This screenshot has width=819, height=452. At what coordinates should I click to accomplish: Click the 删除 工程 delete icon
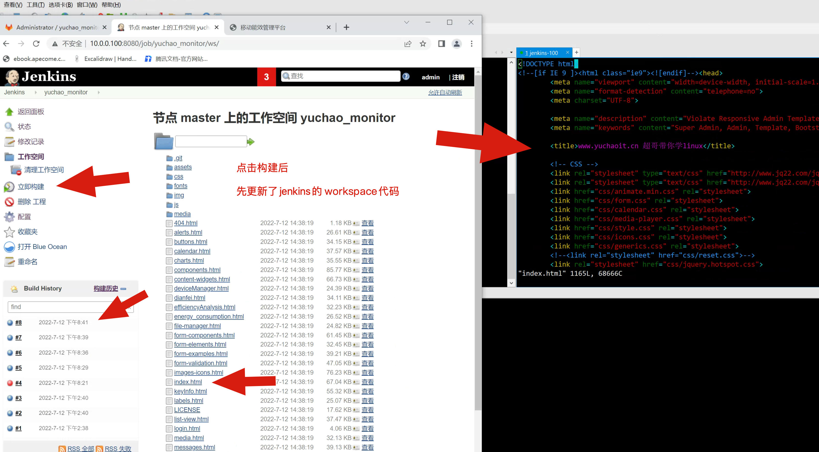9,202
